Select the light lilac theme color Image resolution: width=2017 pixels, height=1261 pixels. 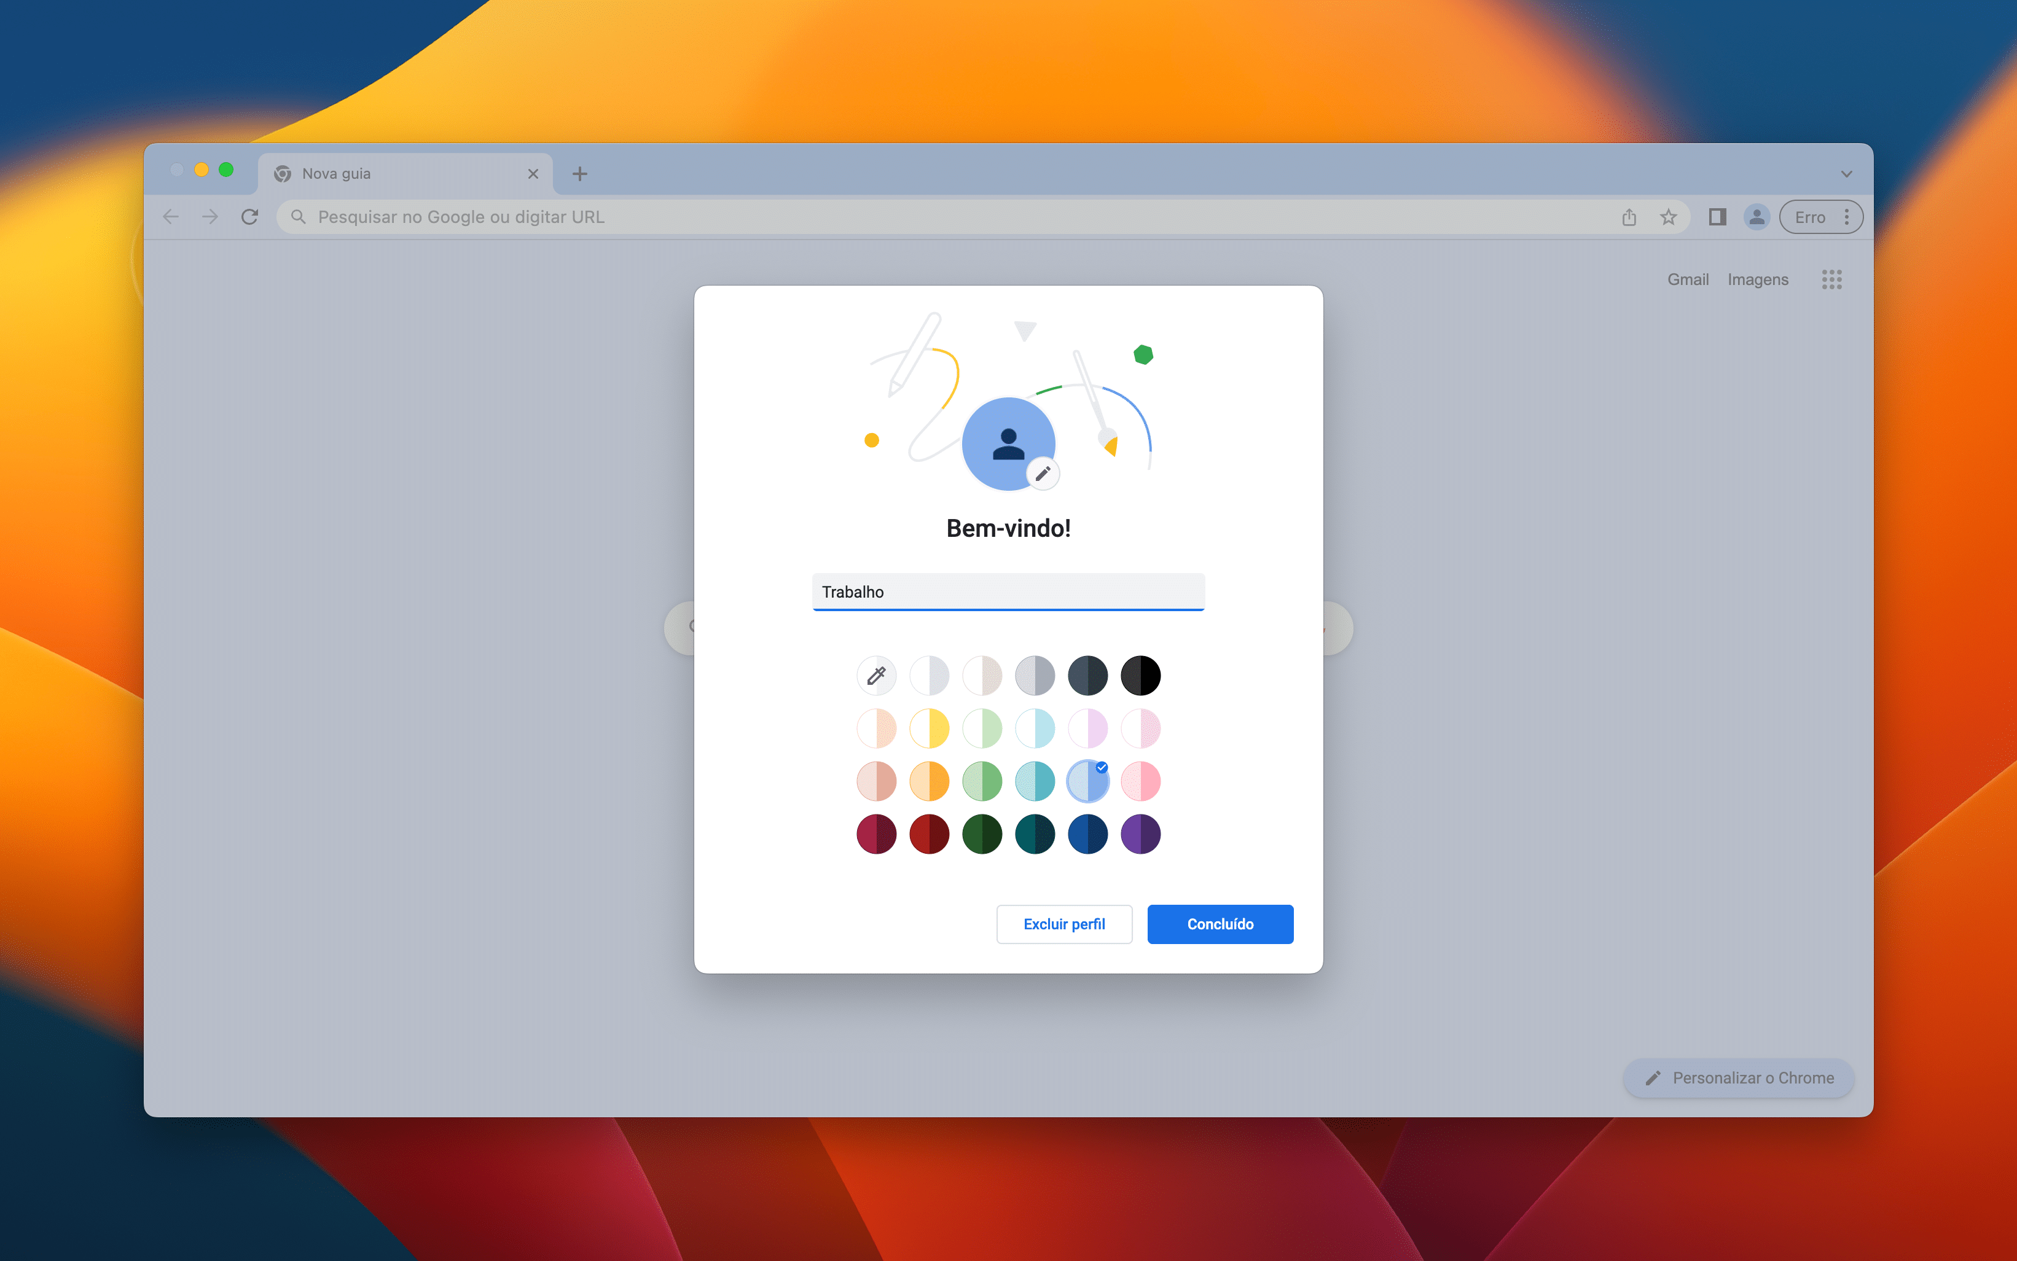point(1087,728)
